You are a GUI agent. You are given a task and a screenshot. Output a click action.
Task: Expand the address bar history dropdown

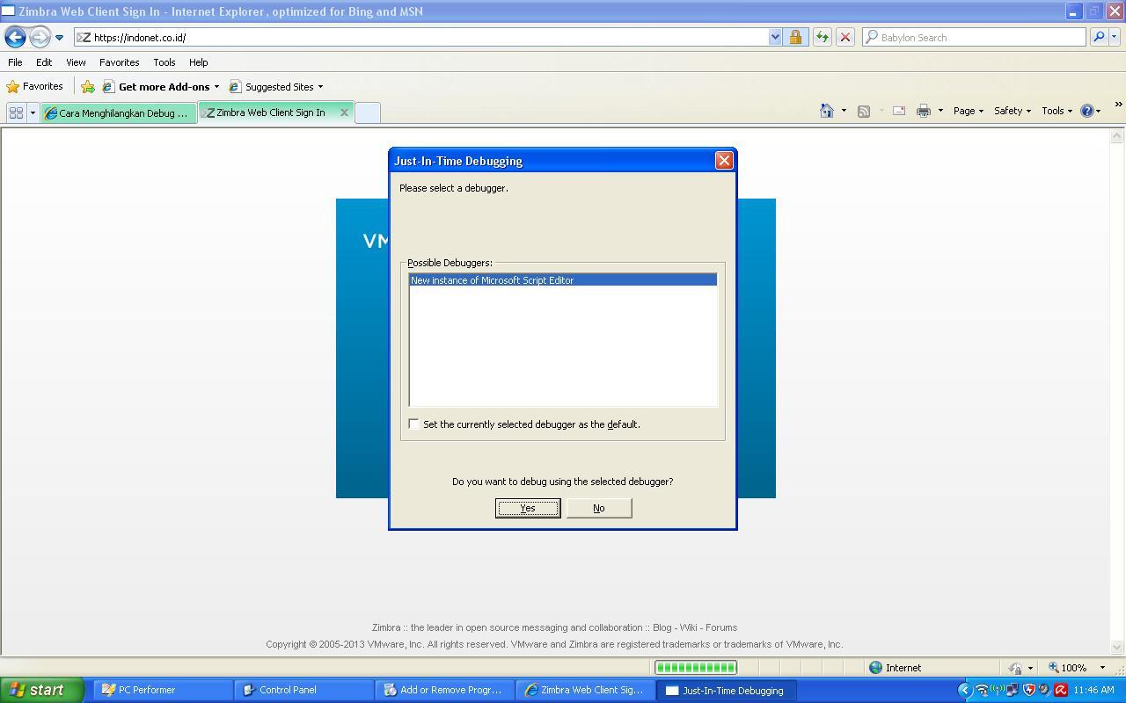pos(775,37)
